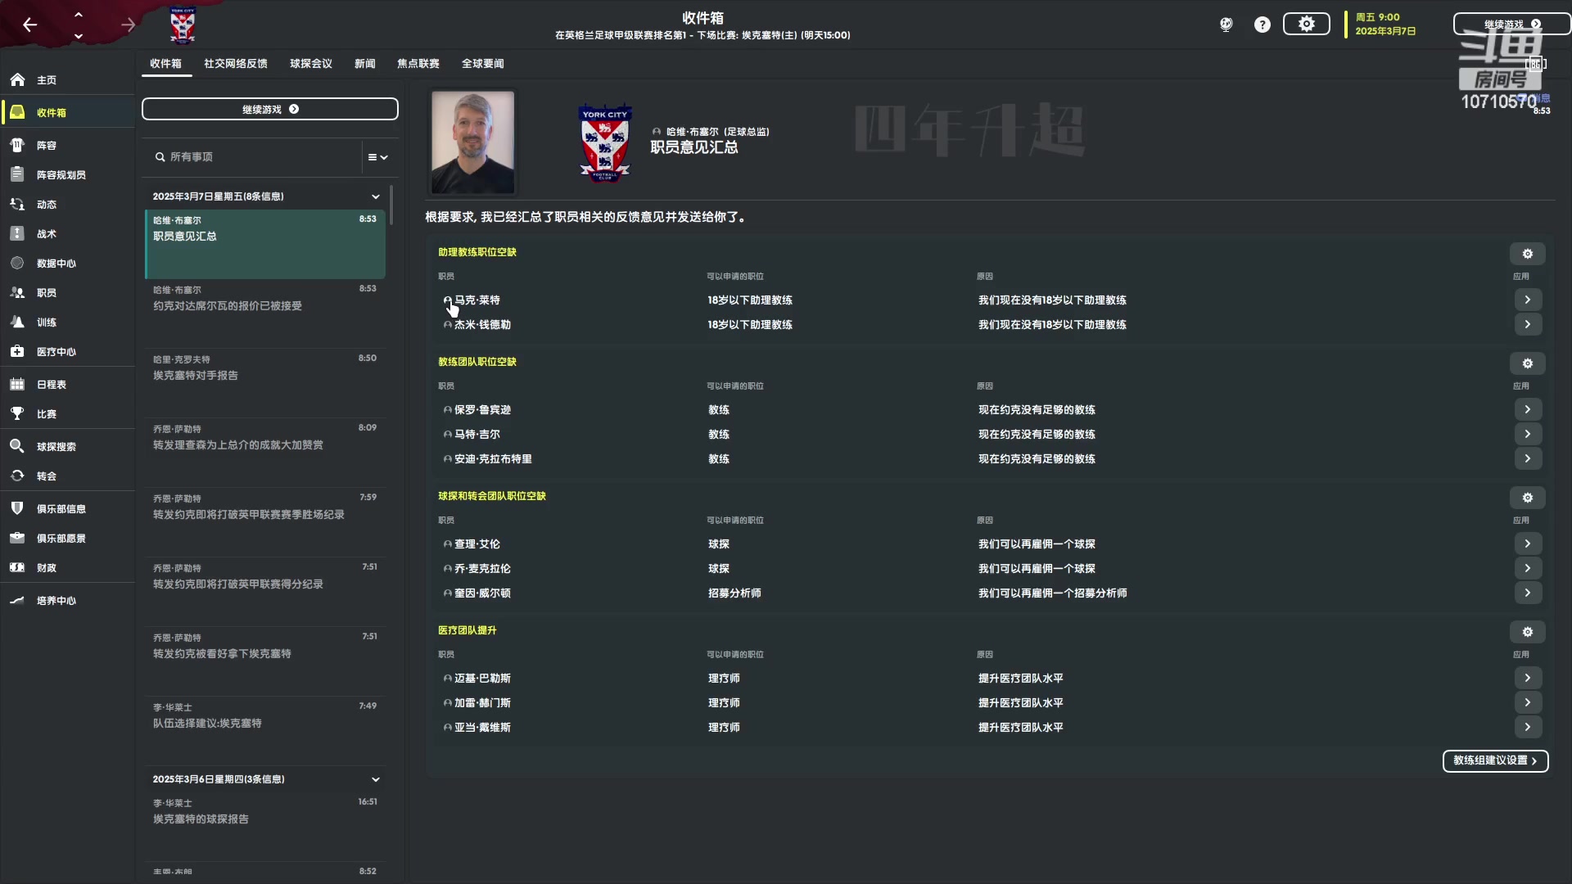Open the Medical Centre (医疗中心) icon
The width and height of the screenshot is (1572, 884).
pyautogui.click(x=17, y=352)
